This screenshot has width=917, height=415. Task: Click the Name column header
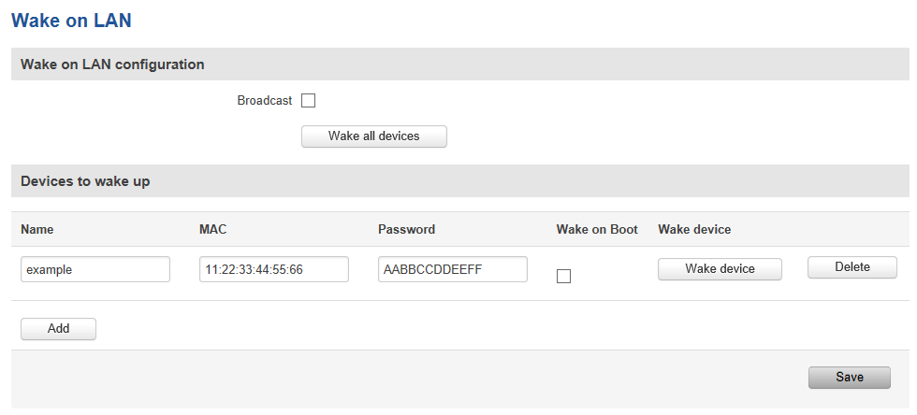pos(36,229)
